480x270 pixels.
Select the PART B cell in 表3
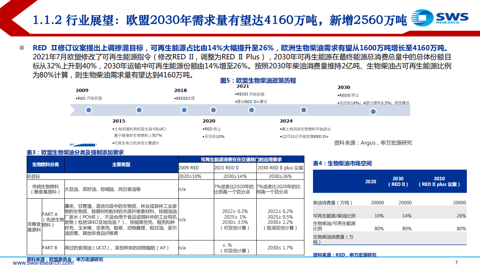point(50,248)
